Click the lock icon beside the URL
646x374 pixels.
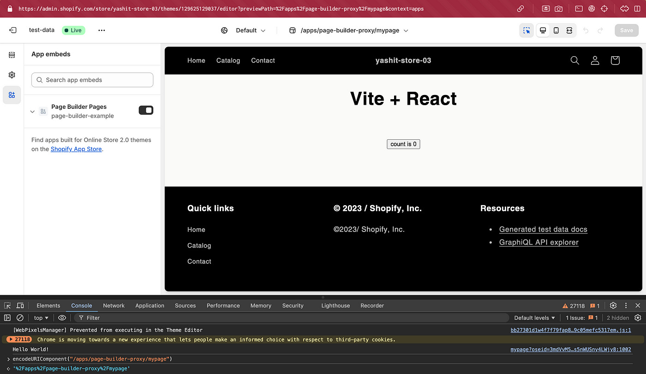click(x=10, y=9)
